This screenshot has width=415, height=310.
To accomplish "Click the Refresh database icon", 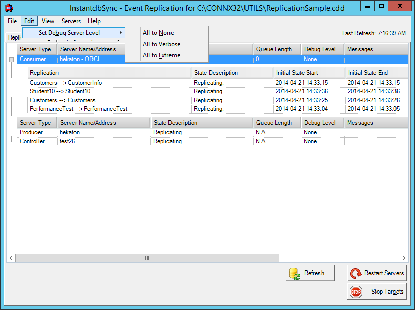I will coord(294,273).
